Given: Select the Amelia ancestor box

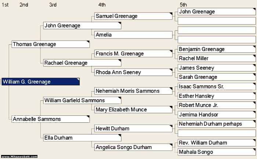Looking at the screenshot, I should pos(133,35).
